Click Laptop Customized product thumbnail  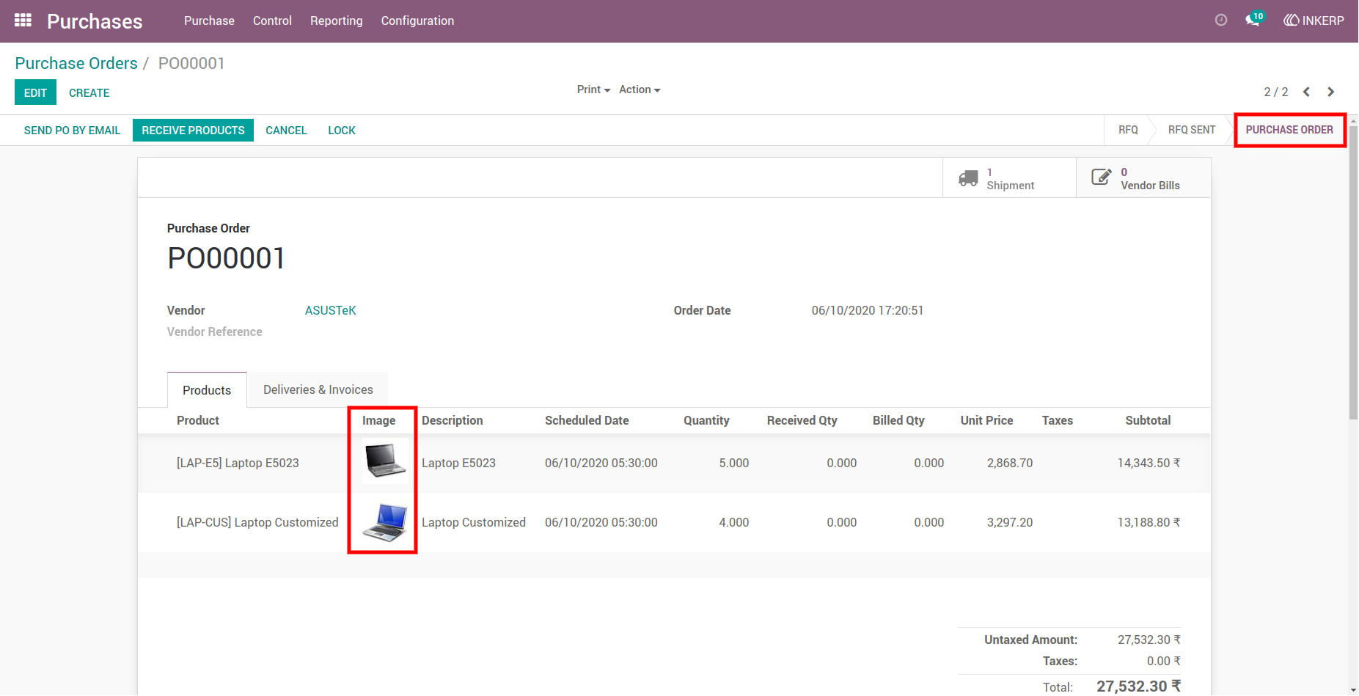[x=385, y=521]
